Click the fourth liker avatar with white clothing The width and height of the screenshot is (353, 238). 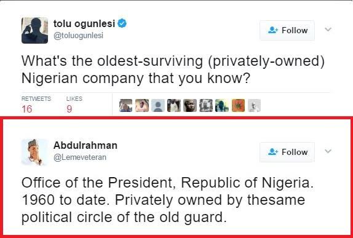point(174,105)
